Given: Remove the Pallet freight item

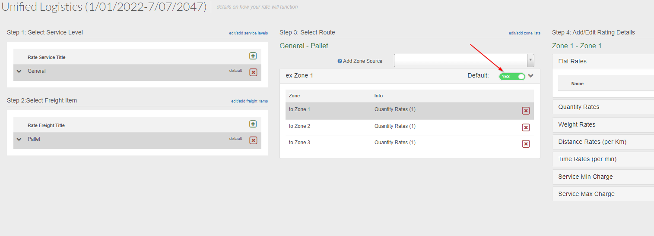Looking at the screenshot, I should point(254,140).
